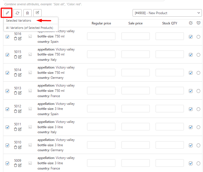This screenshot has width=203, height=172.
Task: Click the circled checkmark column header icon
Action: click(191, 23)
